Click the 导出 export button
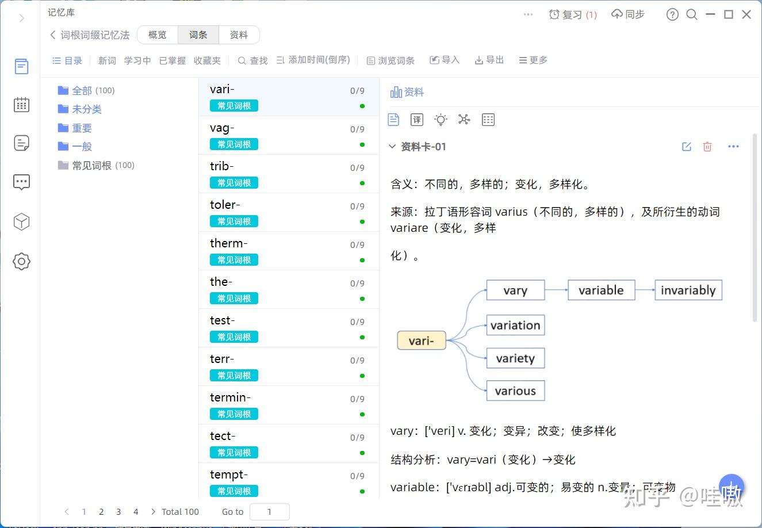 [x=489, y=60]
